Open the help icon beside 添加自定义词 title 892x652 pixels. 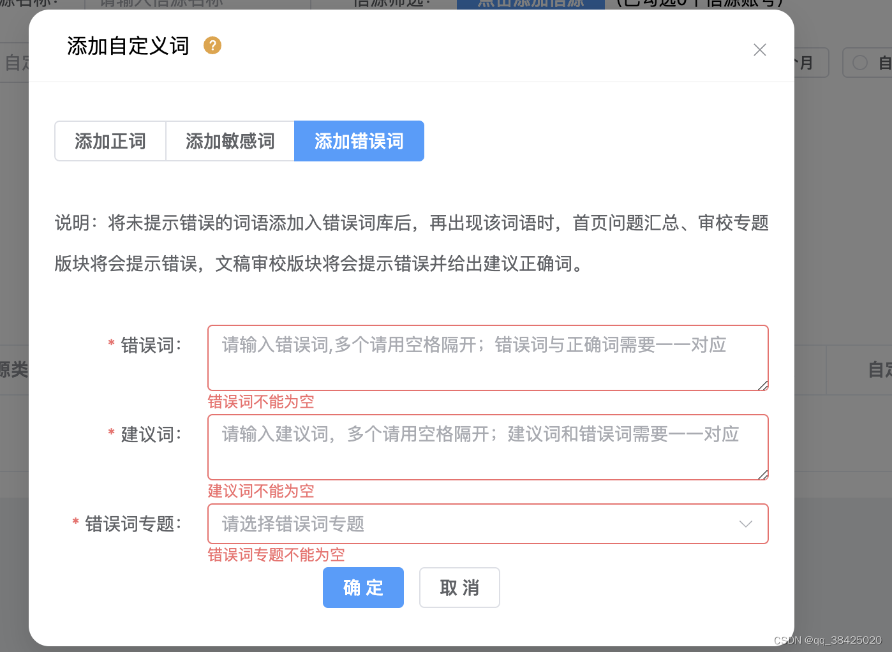[x=212, y=45]
